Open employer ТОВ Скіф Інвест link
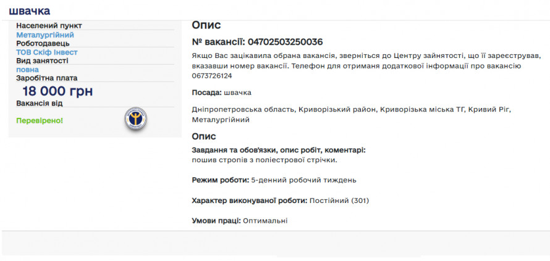The width and height of the screenshot is (550, 261). tap(46, 52)
